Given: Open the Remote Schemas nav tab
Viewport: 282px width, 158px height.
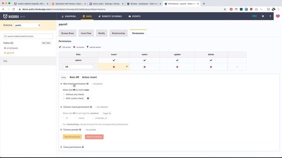Looking at the screenshot, I should (110, 16).
